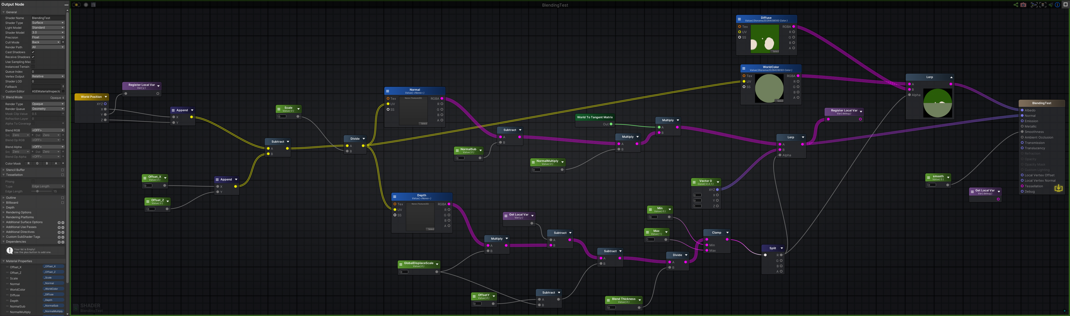Click the Select button on Normal texture
1070x316 pixels.
(x=423, y=123)
